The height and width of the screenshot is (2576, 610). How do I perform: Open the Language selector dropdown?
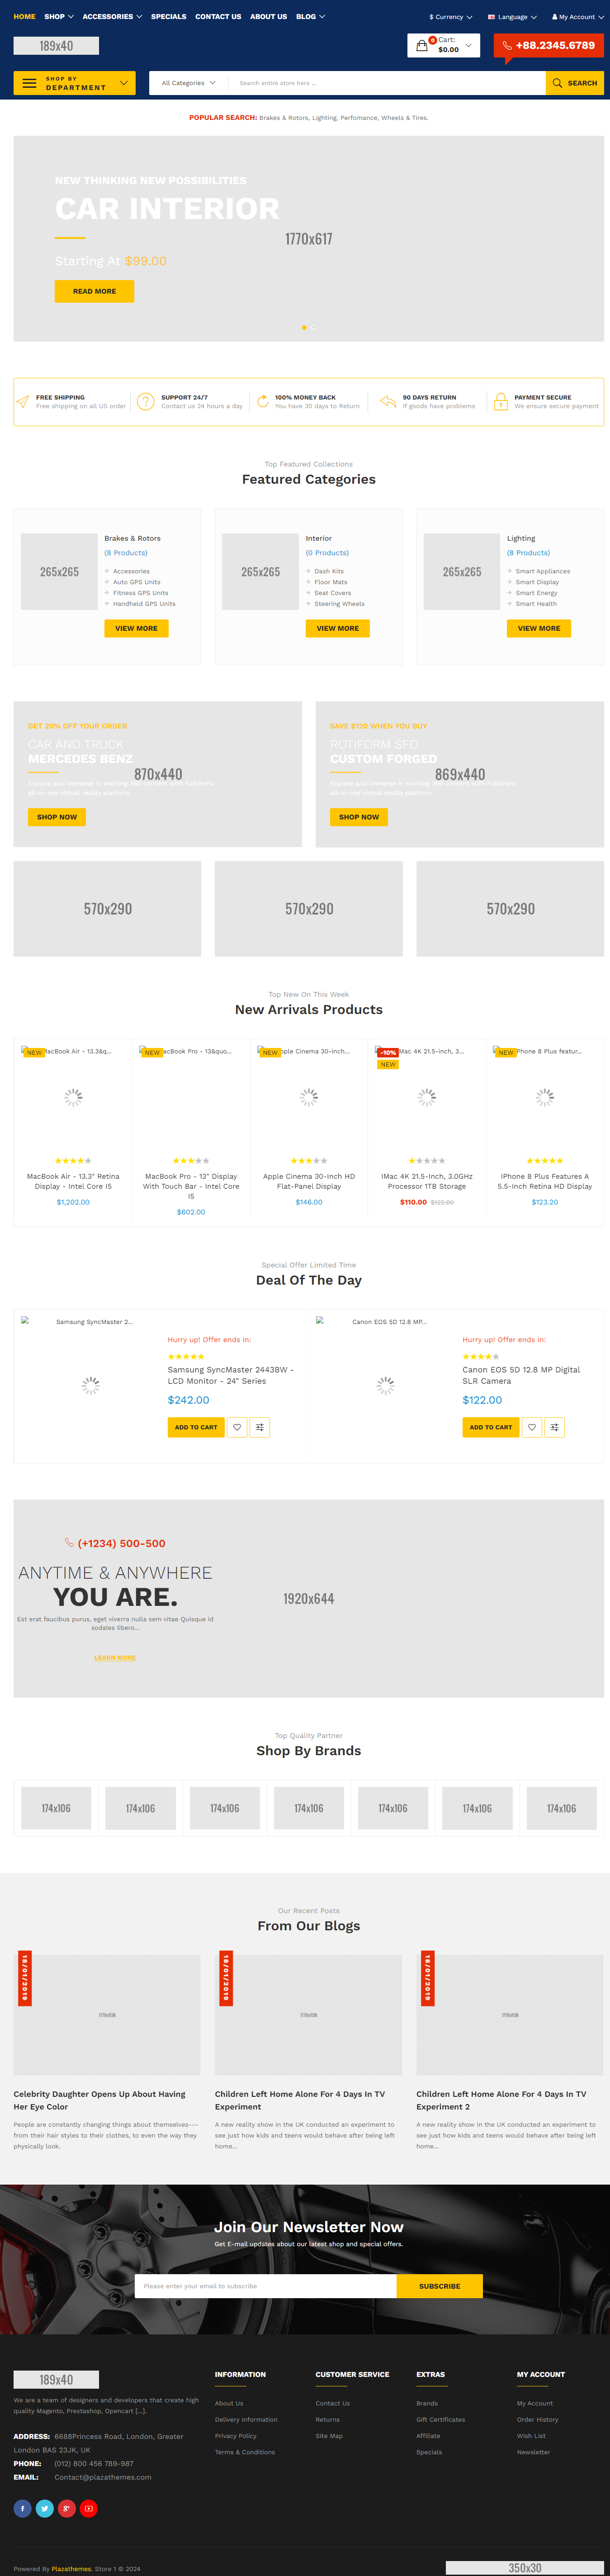[x=512, y=17]
